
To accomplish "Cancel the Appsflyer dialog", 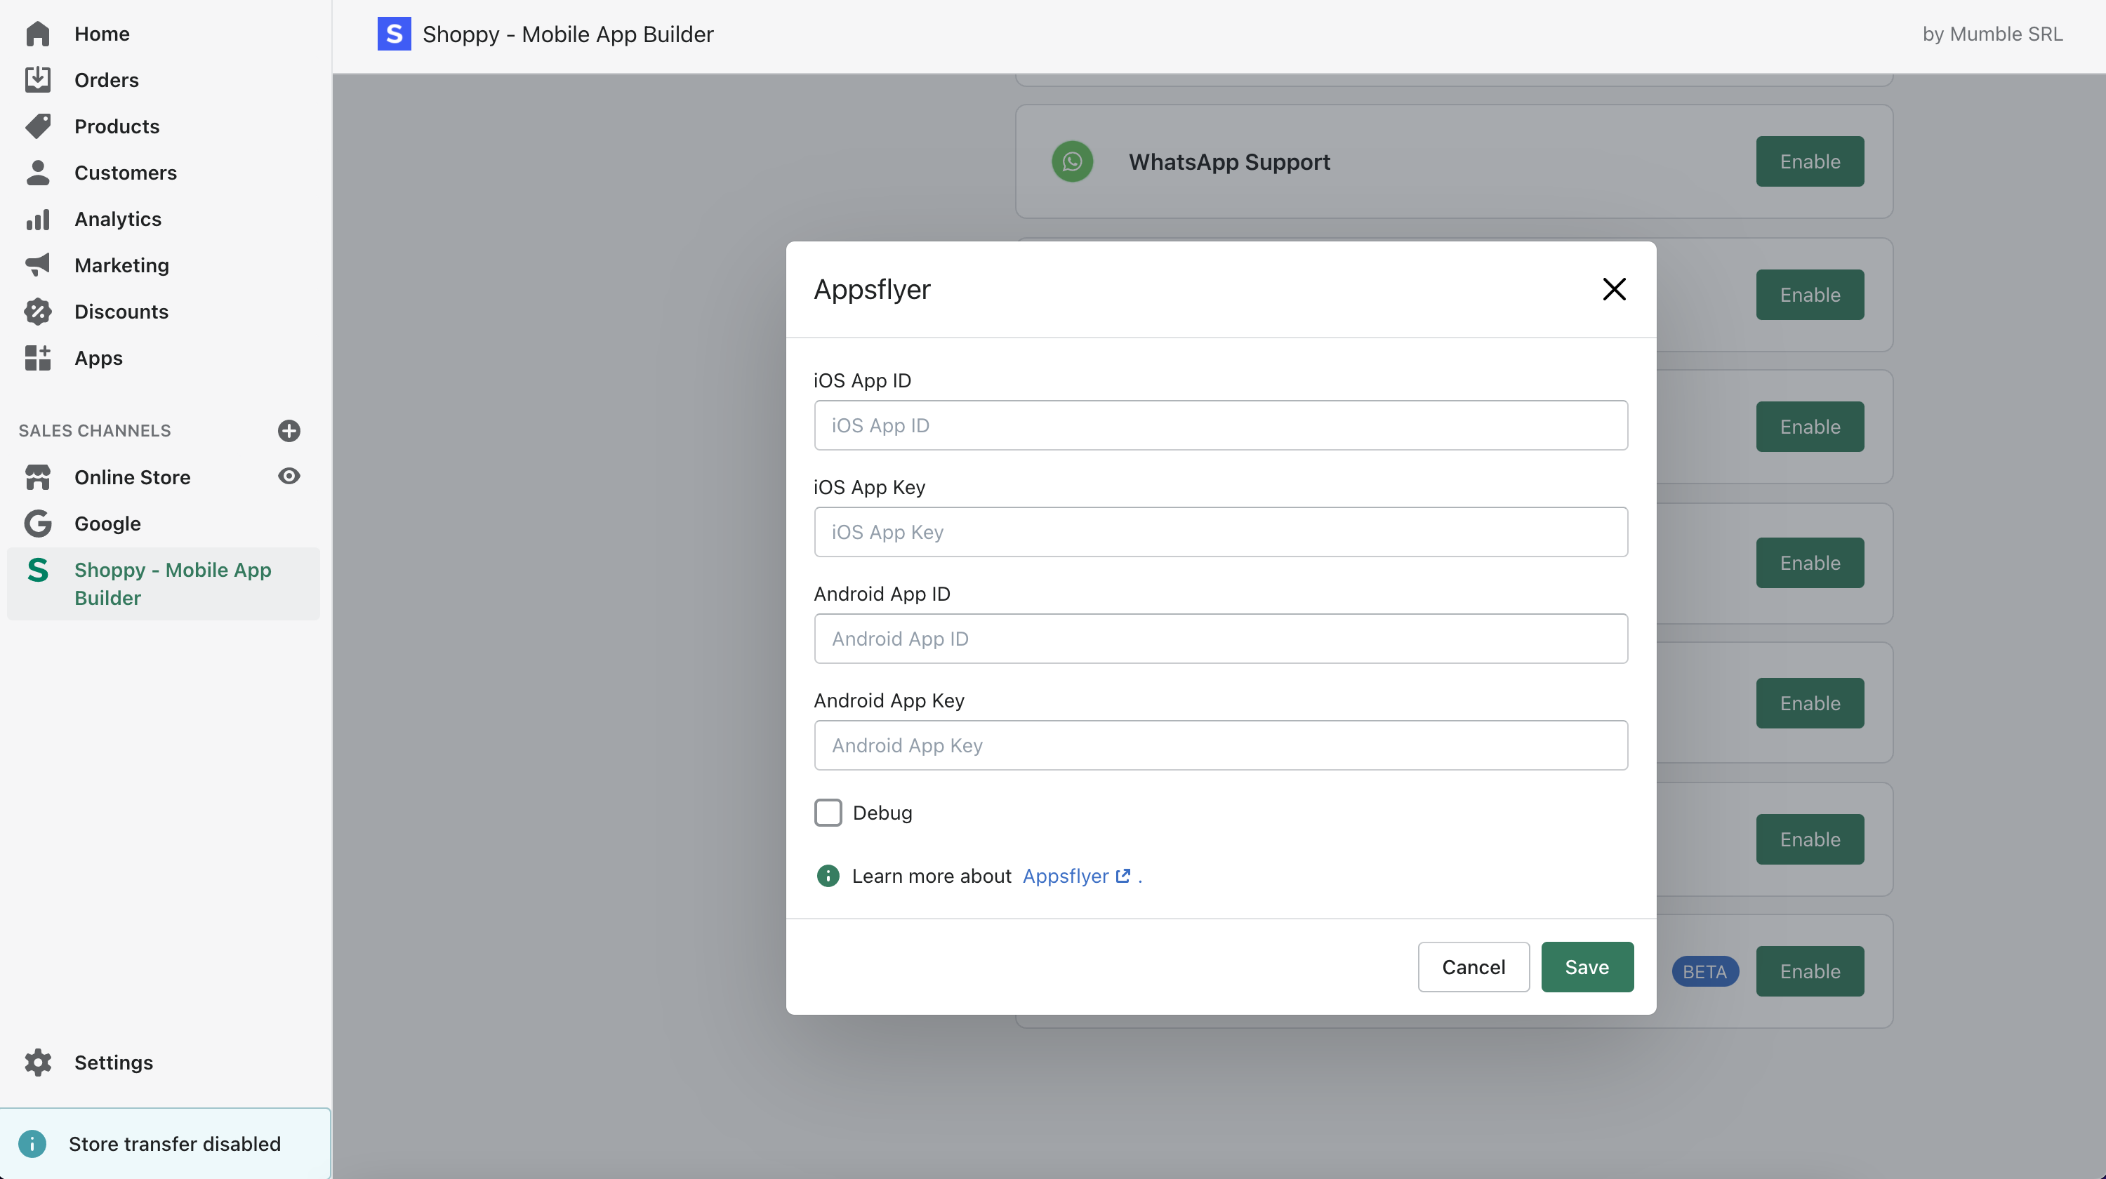I will (x=1472, y=966).
